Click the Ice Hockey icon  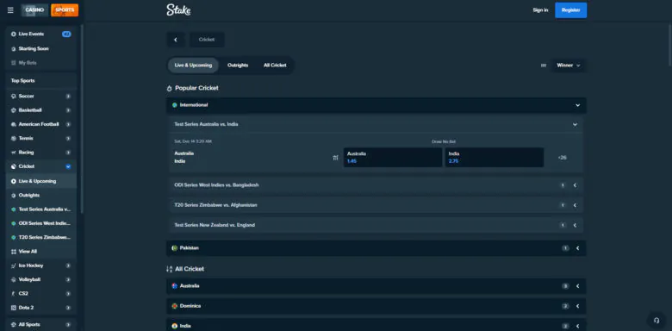point(13,265)
